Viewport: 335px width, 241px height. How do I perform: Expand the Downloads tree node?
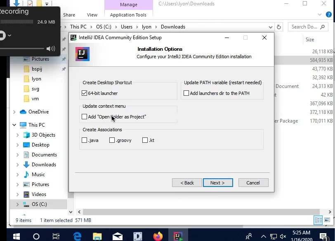pos(17,165)
